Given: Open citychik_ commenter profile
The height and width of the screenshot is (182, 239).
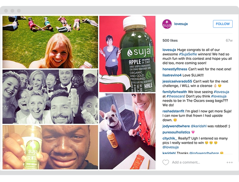Looking at the screenshot, I should [x=170, y=138].
